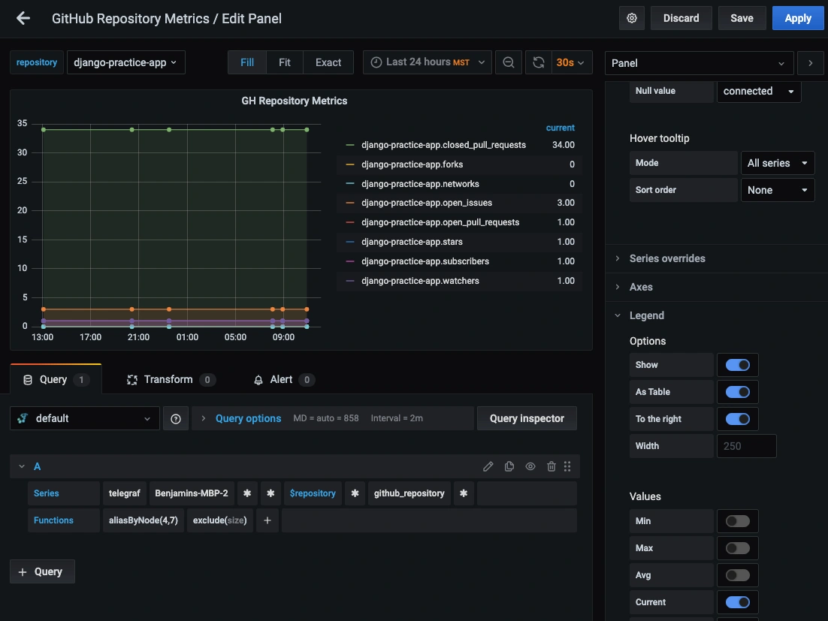Switch to the Alert tab
The image size is (828, 621).
283,380
